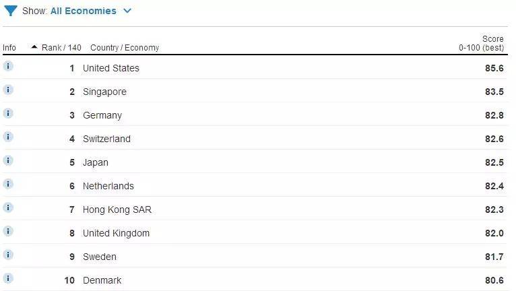
Task: Show info for Netherlands row
Action: point(8,184)
